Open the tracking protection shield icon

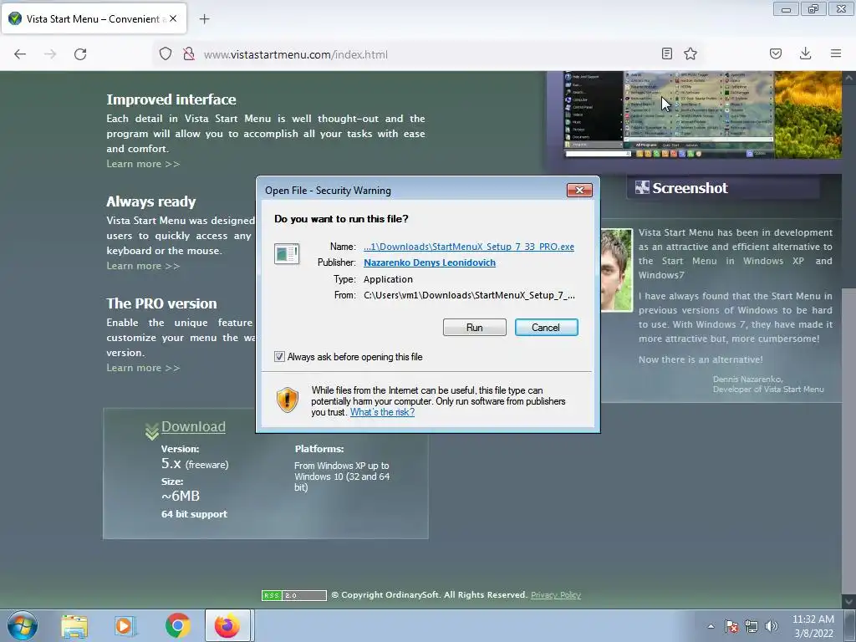(166, 54)
